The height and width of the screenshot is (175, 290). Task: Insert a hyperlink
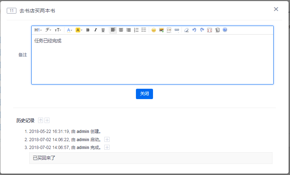(176, 30)
